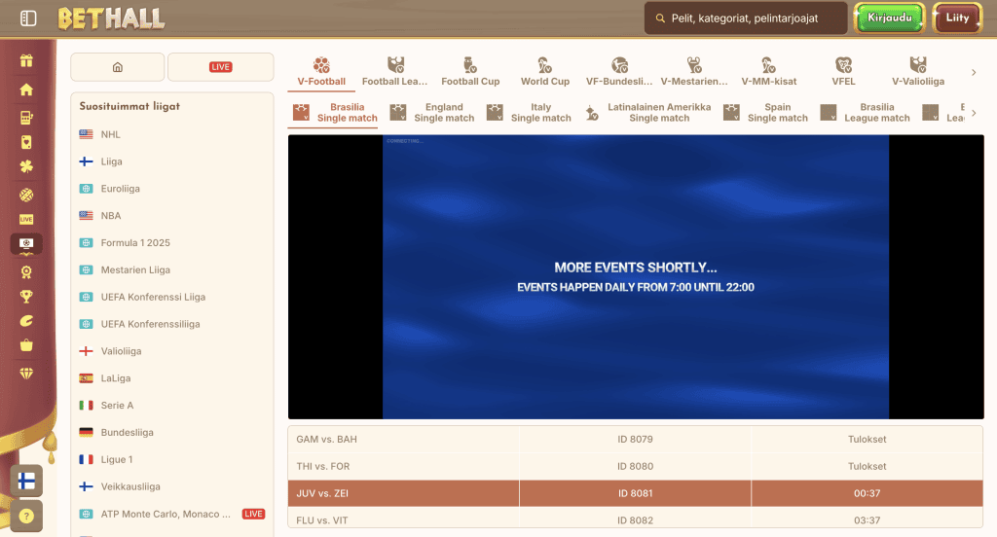
Task: Select Italy Single match sub-tab
Action: pos(529,113)
